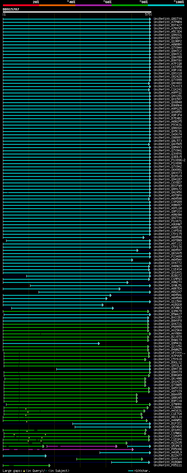Click the UniRef100_A2ZH35 label
The image size is (187, 473).
click(168, 443)
